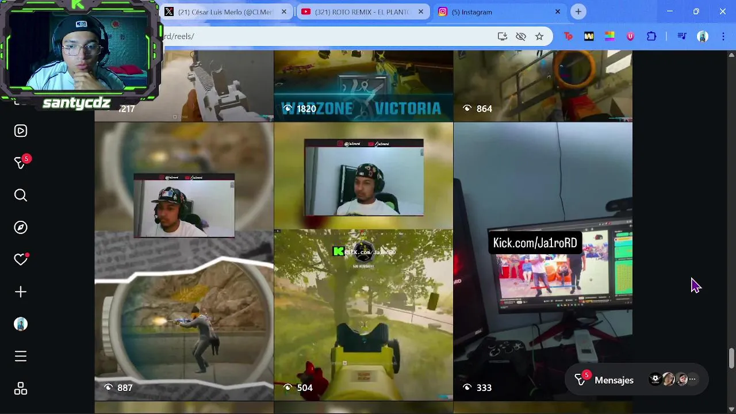736x414 pixels.
Task: Switch to the ROTO REMIX YouTube tab
Action: click(x=362, y=12)
